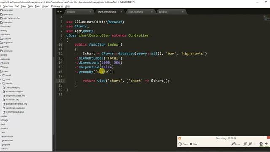Stop the screen recording
Viewport: 270px width, 152px height.
194,144
